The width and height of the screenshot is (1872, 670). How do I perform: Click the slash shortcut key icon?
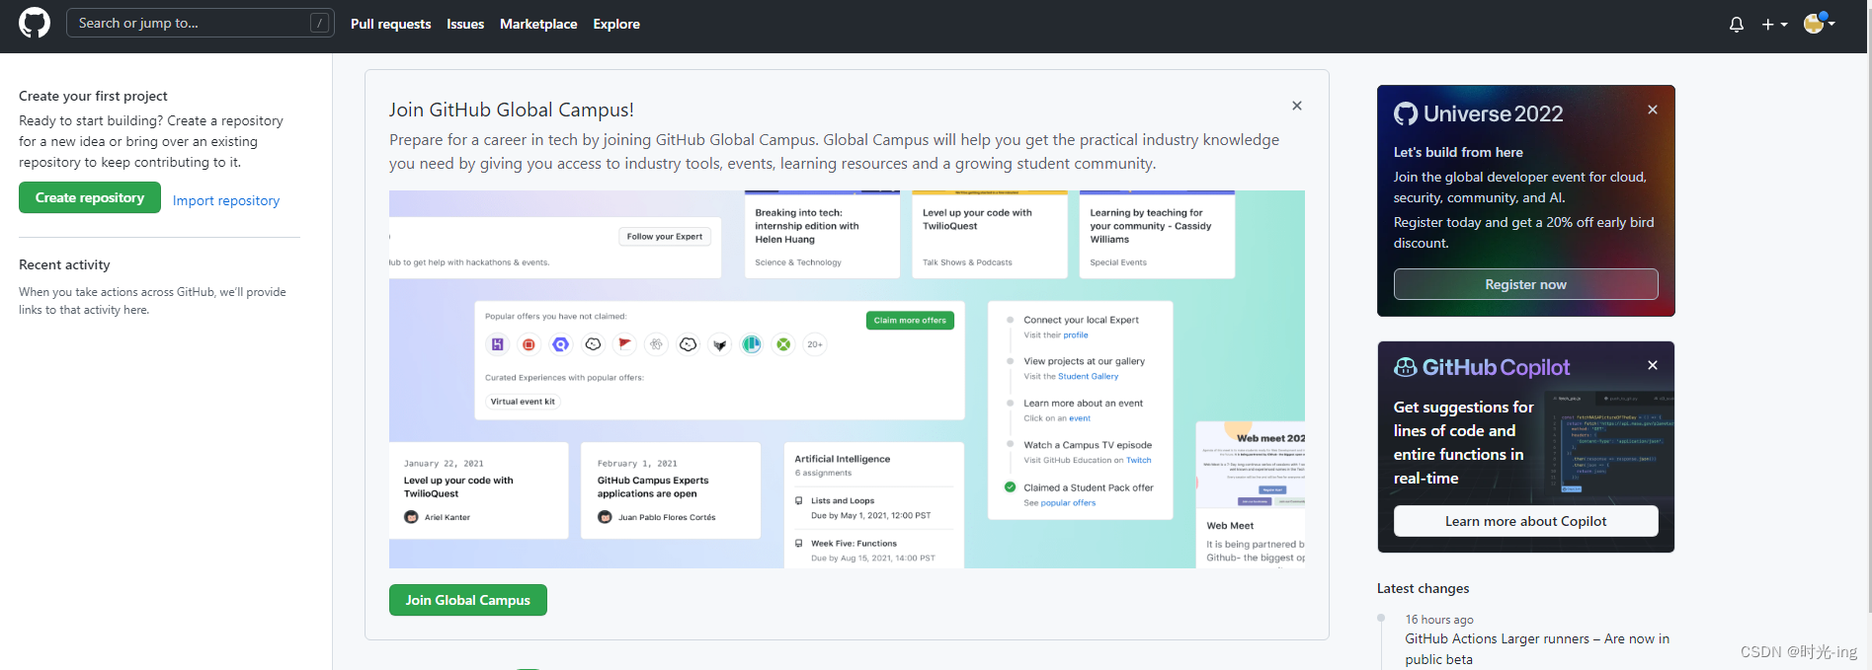click(319, 23)
